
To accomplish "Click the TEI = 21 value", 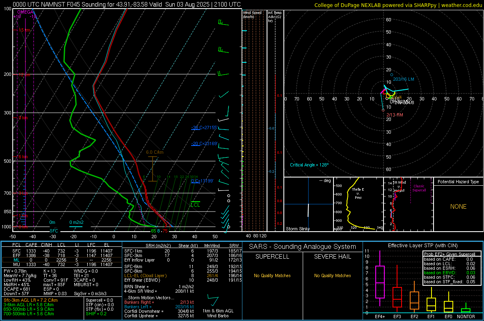I will click(81, 275).
